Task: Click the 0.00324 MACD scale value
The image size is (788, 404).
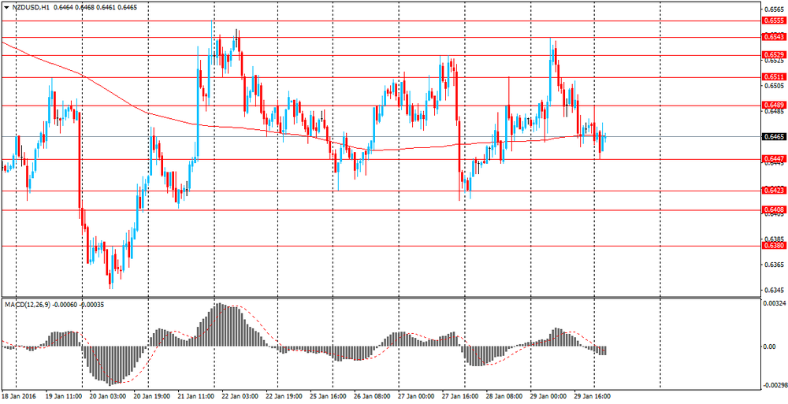Action: pos(772,304)
